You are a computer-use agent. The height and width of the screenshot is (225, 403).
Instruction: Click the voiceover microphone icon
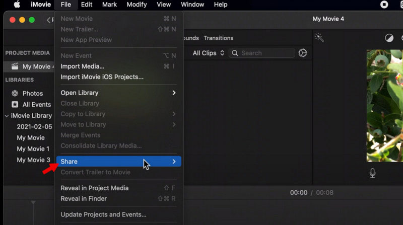tap(372, 173)
